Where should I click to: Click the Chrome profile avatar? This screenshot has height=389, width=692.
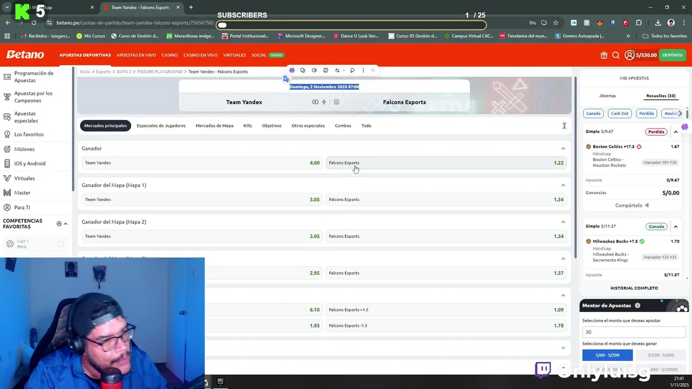671,23
